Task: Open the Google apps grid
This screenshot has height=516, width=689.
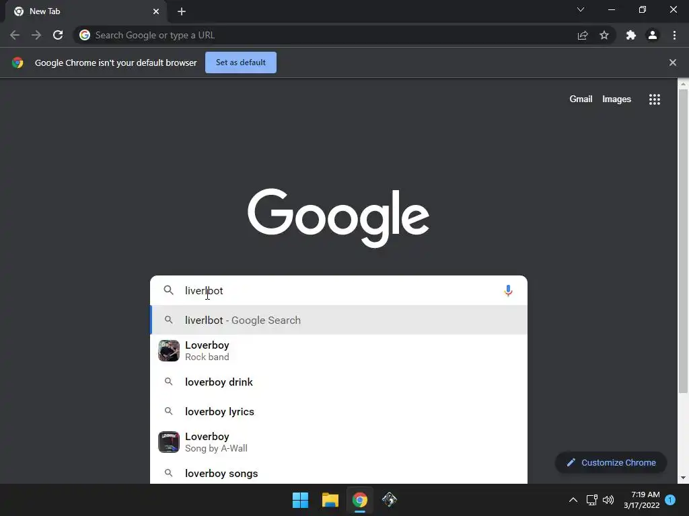Action: (654, 99)
